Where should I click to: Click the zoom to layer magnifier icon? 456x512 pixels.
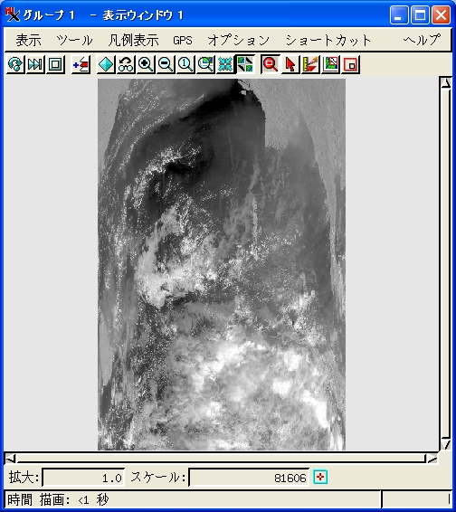tap(205, 64)
